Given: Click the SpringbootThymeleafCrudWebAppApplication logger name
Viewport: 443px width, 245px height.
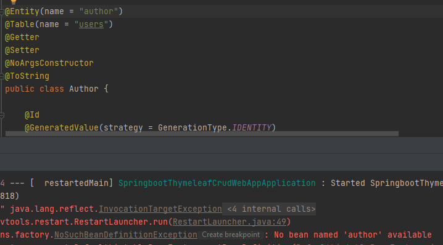Looking at the screenshot, I should [217, 183].
